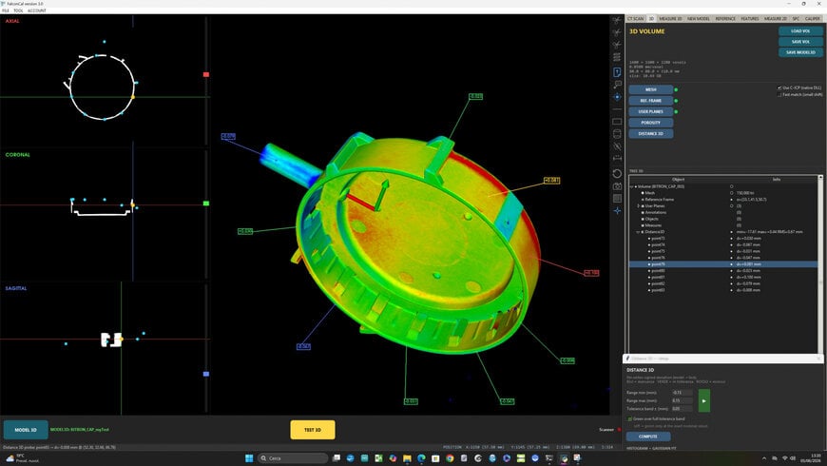Toggle the highlighted annotation note tool

click(x=617, y=71)
